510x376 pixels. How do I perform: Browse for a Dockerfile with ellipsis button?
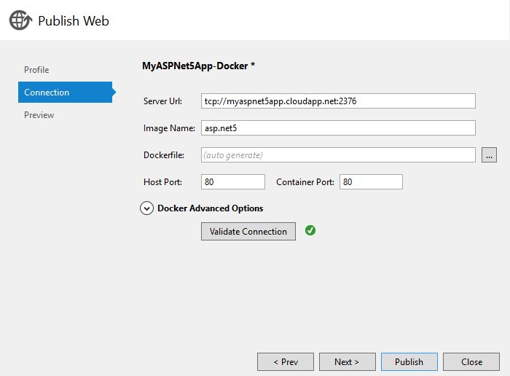489,154
